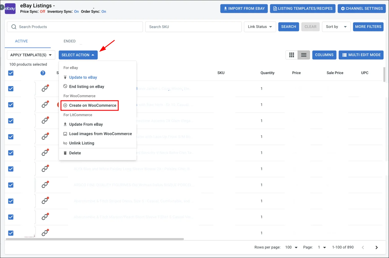Viewport: 389px width, 258px height.
Task: Uncheck the Raw Hem row checkbox
Action: (11, 105)
